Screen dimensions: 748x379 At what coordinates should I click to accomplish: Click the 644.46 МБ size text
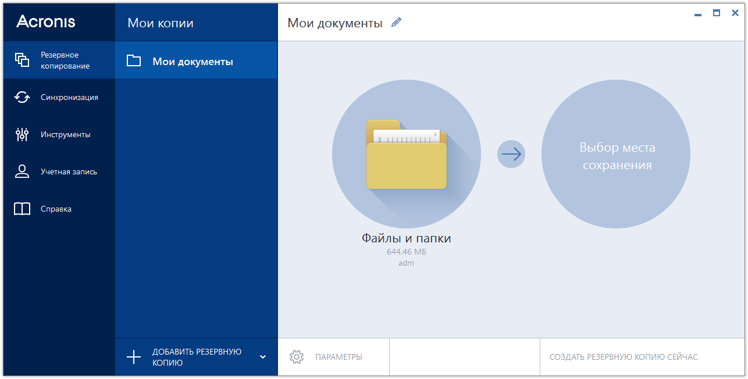tap(407, 252)
